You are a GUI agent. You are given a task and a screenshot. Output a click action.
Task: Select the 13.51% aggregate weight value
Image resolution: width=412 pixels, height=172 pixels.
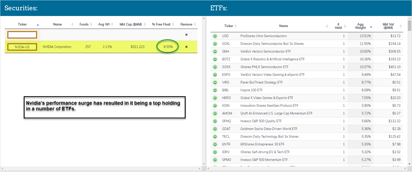(x=365, y=36)
